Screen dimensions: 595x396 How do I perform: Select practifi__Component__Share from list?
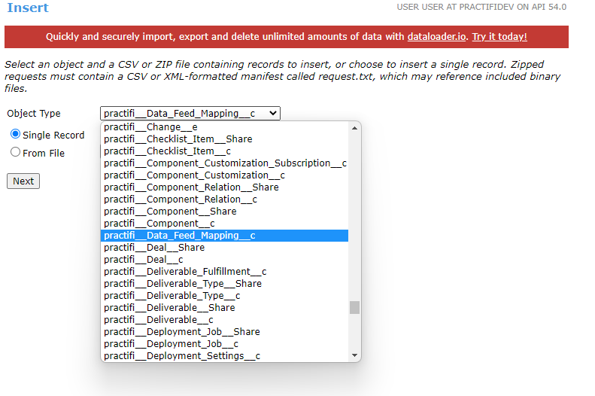224,211
